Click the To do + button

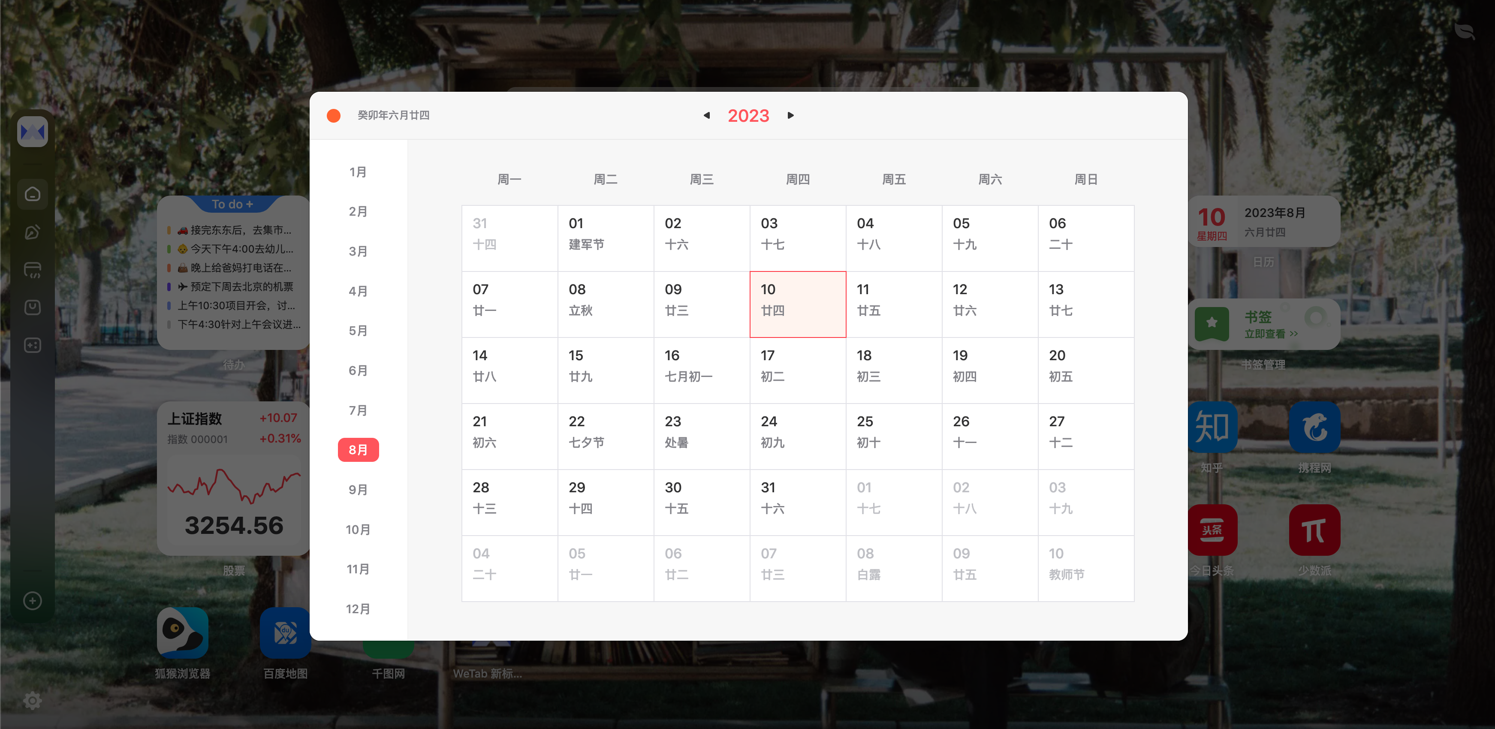[232, 204]
